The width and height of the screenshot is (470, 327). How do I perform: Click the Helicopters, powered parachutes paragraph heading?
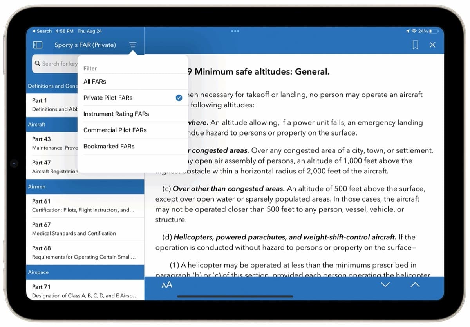tap(285, 237)
